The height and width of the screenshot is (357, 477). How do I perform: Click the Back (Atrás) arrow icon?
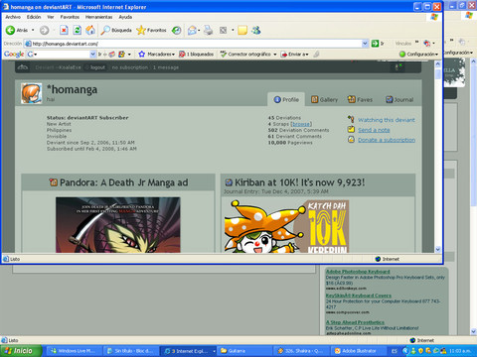[x=10, y=30]
